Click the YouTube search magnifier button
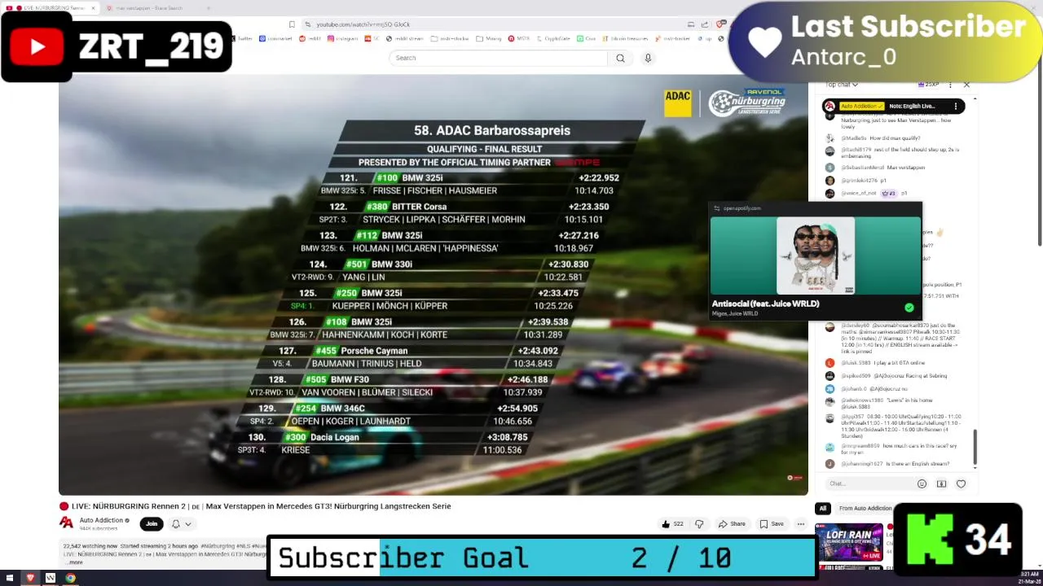 coord(620,58)
